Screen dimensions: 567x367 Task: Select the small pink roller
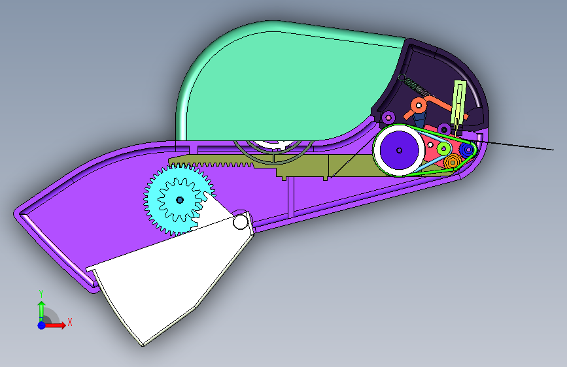[x=388, y=118]
